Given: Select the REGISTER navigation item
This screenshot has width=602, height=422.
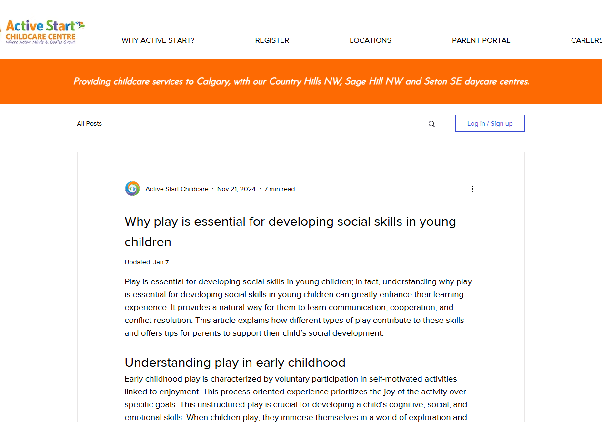Looking at the screenshot, I should [x=272, y=40].
